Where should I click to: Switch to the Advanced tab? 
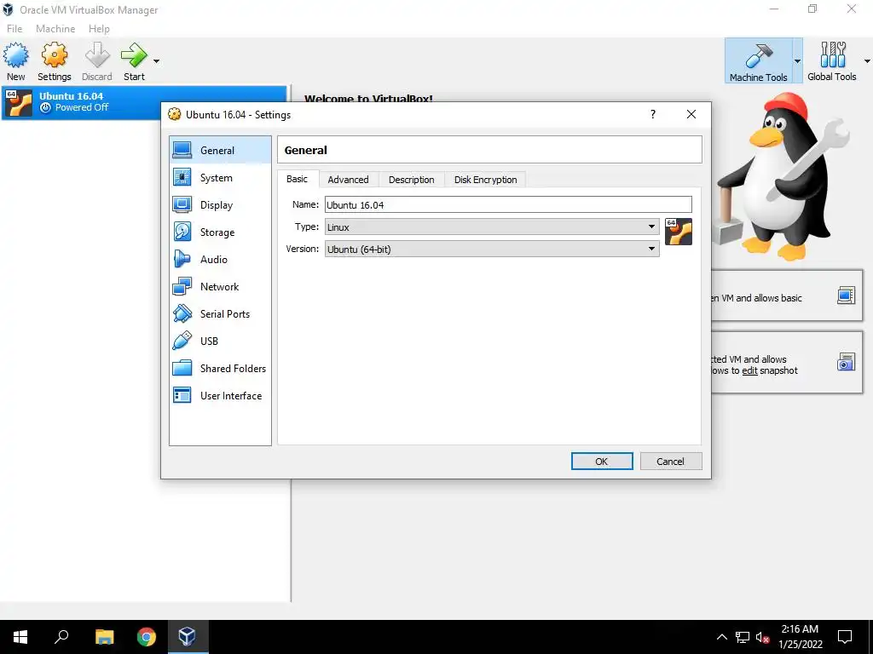[x=348, y=180]
